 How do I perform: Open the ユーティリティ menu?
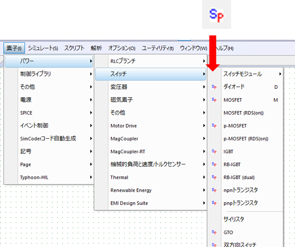click(x=158, y=48)
